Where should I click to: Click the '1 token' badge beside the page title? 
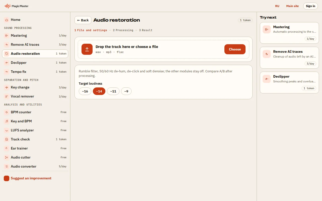tap(245, 20)
